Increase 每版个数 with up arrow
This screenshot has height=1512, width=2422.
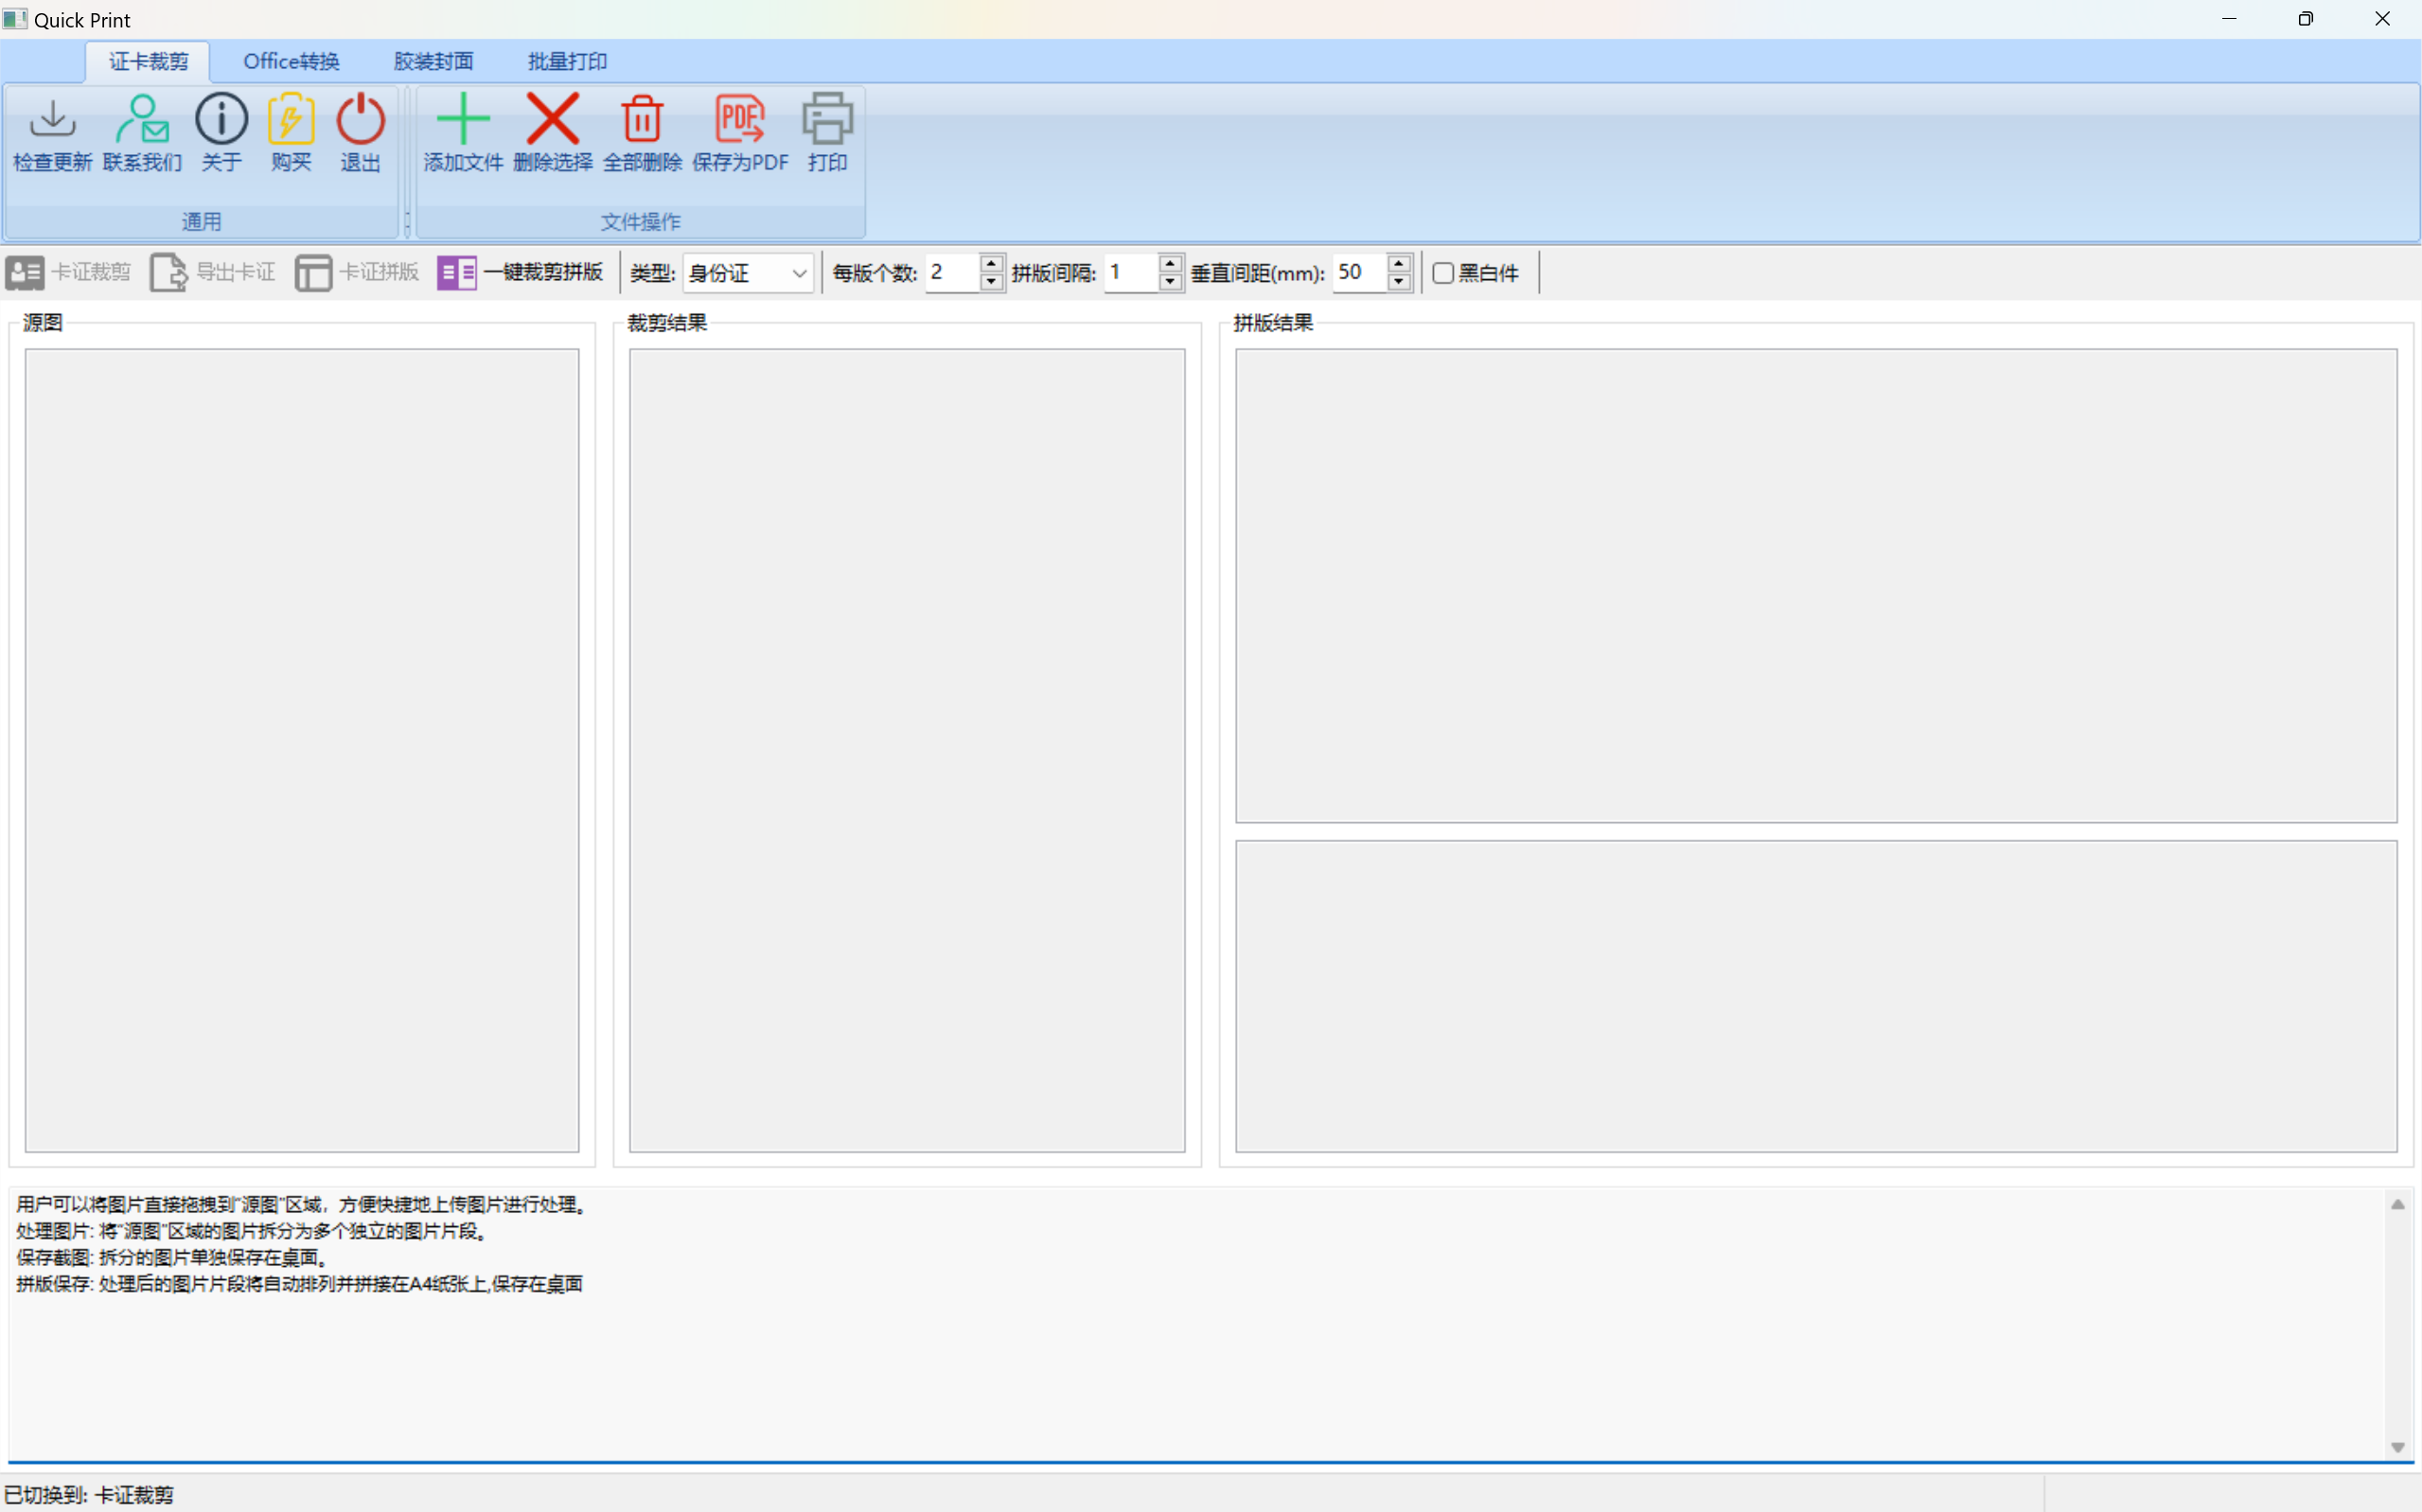tap(991, 264)
